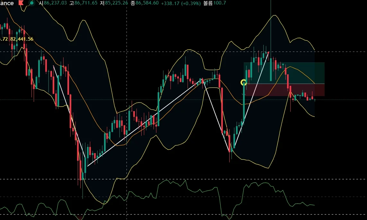This screenshot has height=220, width=367.
Task: Click the green market status dot
Action: [x=31, y=3]
